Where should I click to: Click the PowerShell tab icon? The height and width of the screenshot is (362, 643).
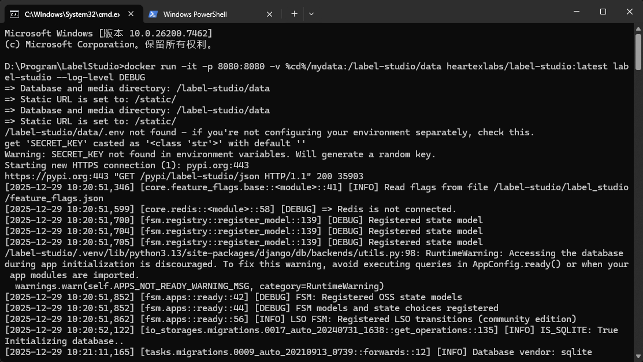pos(153,14)
